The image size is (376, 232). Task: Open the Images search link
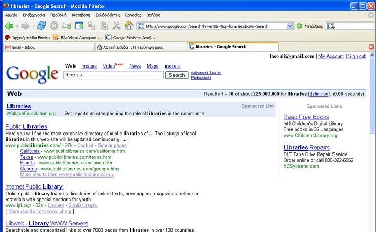(89, 66)
